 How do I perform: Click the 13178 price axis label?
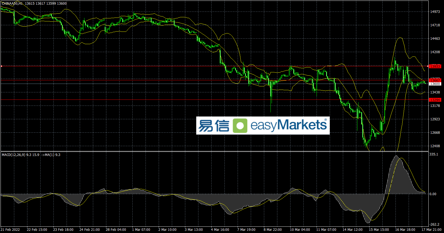point(435,106)
